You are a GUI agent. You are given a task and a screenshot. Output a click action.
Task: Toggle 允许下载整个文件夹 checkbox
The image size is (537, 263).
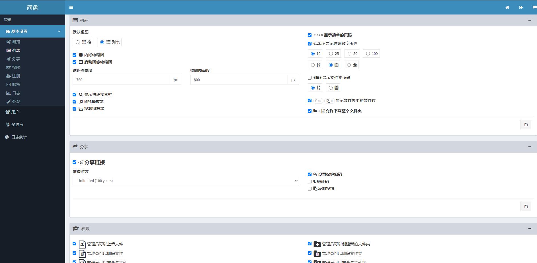[310, 111]
